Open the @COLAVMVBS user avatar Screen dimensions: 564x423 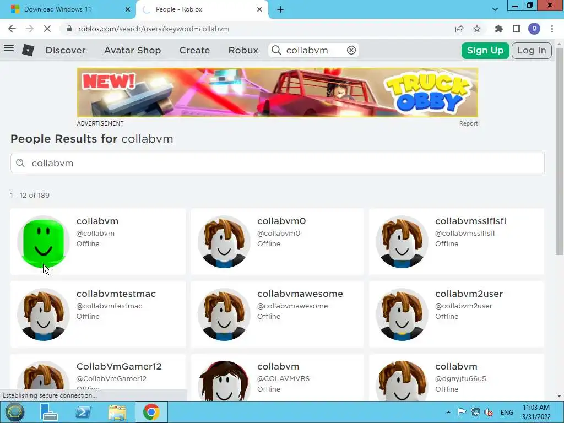click(x=224, y=381)
